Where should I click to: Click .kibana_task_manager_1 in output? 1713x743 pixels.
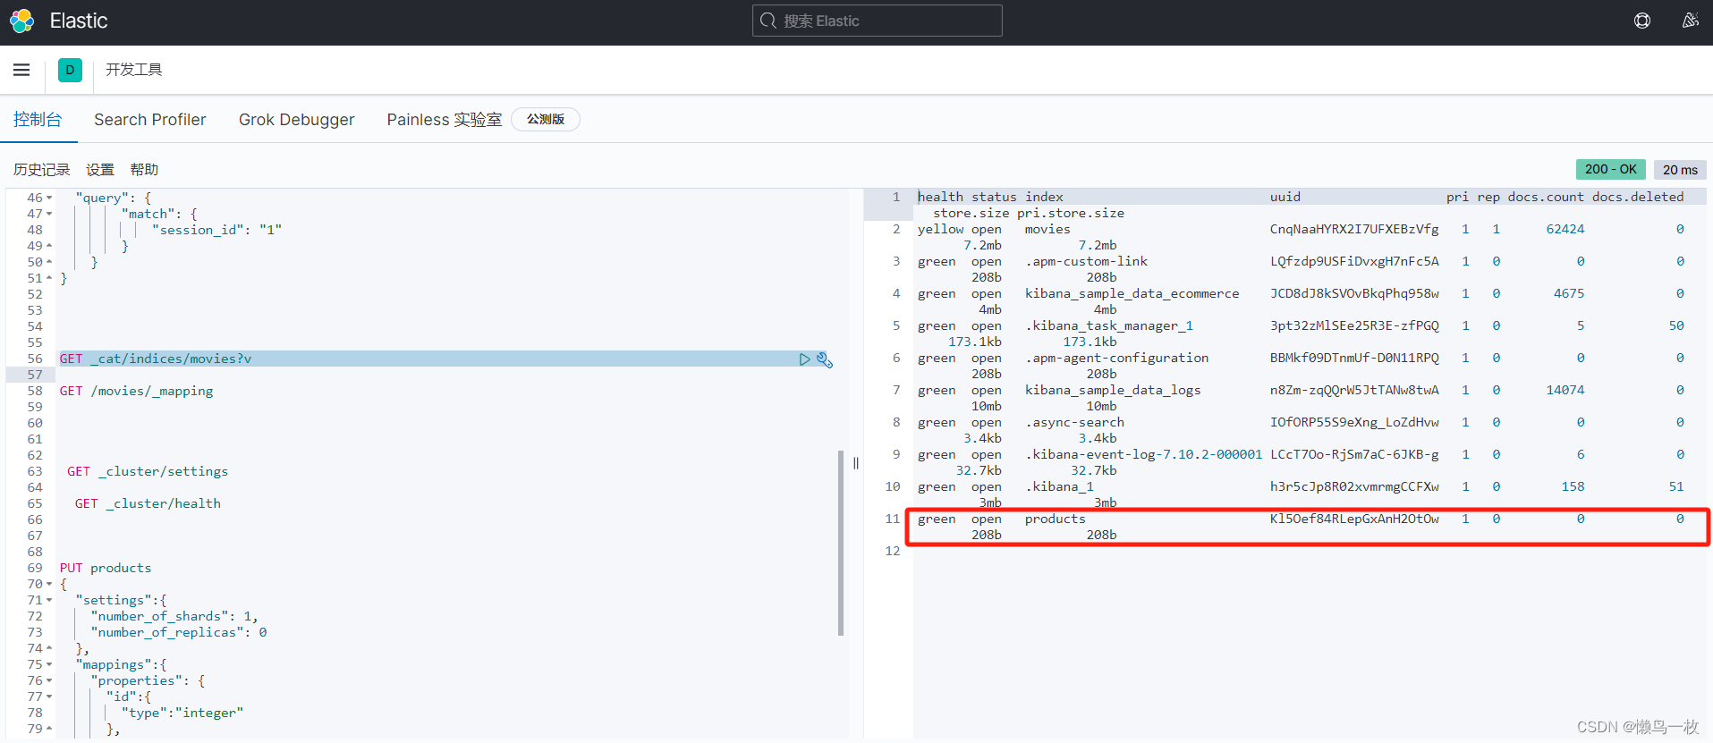pos(1109,325)
